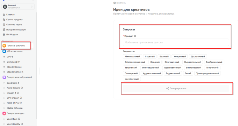Click the help icon beside Продукт label
This screenshot has width=238, height=126.
135,36
